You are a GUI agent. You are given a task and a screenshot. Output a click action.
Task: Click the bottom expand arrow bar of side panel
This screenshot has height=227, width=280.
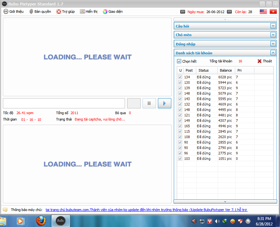tap(225, 202)
